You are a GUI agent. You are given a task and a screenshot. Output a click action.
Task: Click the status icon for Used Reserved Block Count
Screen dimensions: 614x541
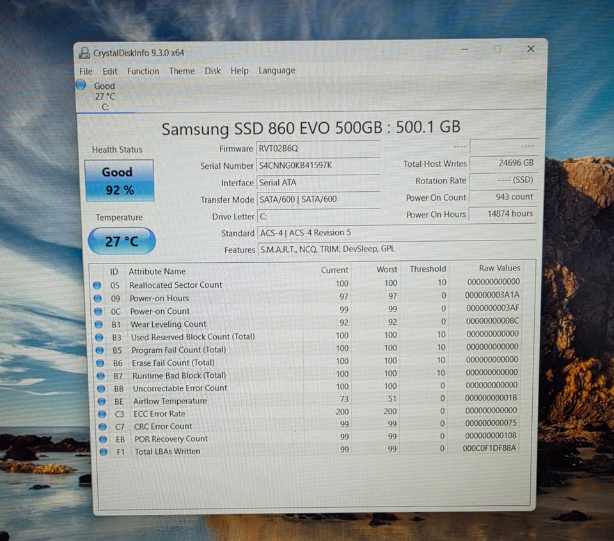[x=99, y=338]
